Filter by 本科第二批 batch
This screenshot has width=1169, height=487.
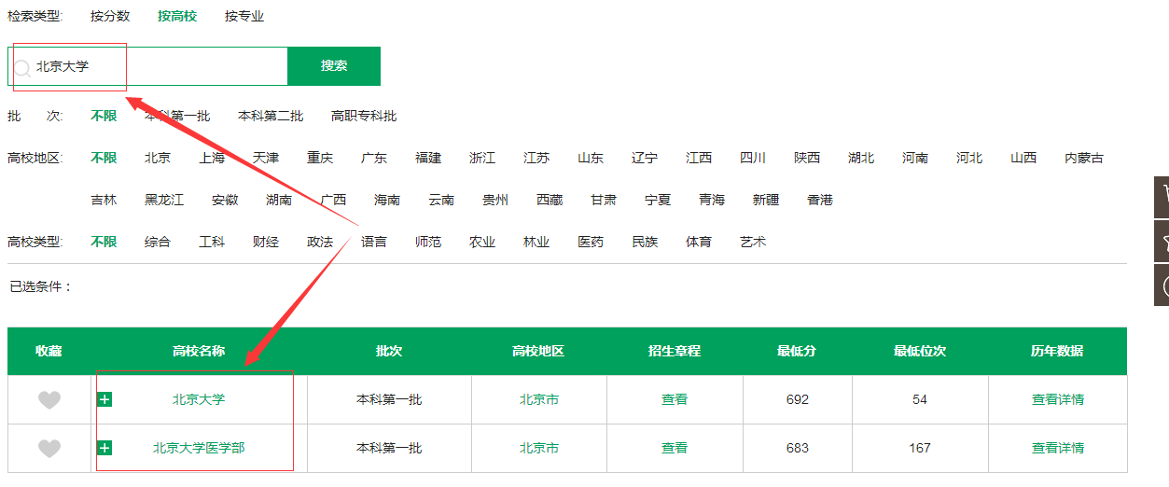[x=271, y=116]
